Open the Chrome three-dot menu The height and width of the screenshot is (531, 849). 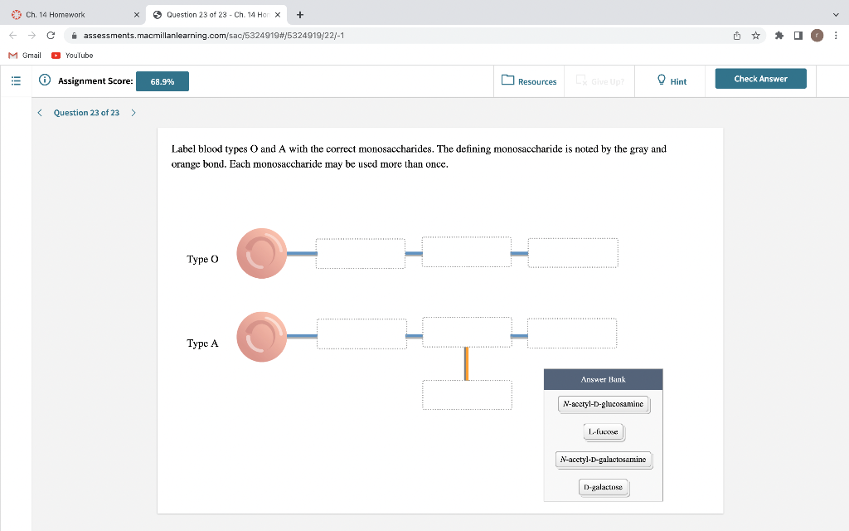[836, 35]
